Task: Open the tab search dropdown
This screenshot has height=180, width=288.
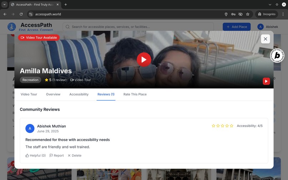Action: 4,5
